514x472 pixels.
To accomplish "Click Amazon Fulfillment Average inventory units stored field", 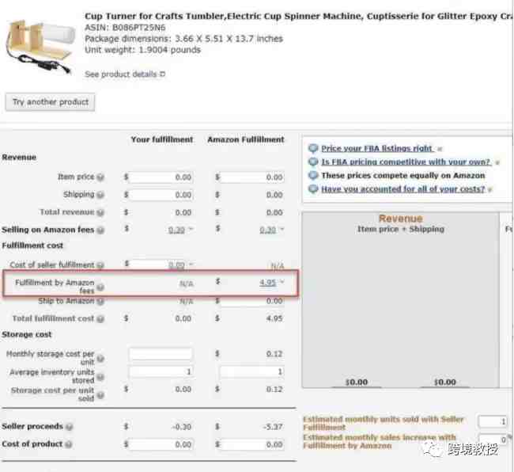I will [252, 371].
